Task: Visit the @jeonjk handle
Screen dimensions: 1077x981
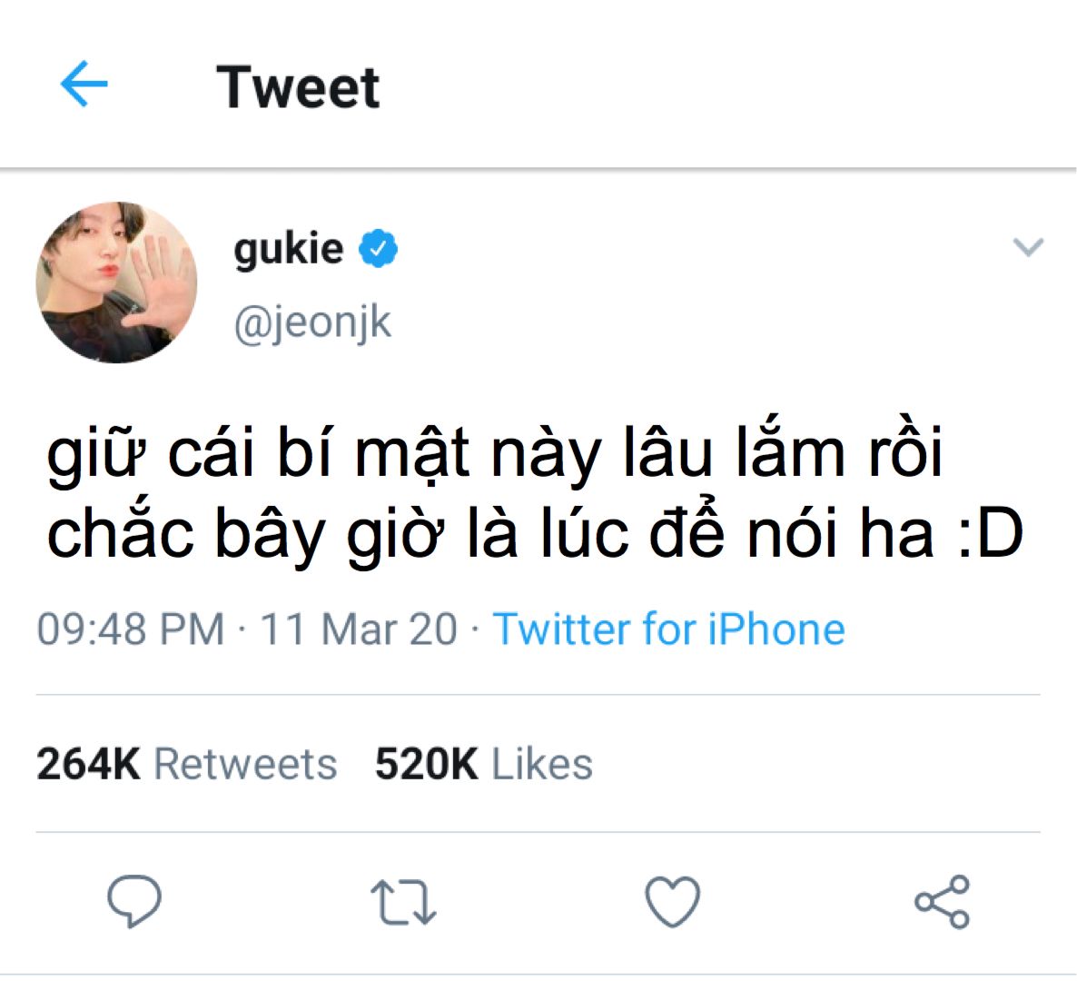Action: tap(312, 322)
